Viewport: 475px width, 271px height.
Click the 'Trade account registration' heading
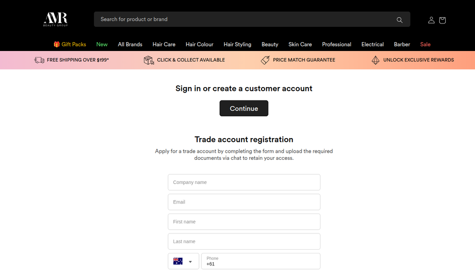(244, 139)
